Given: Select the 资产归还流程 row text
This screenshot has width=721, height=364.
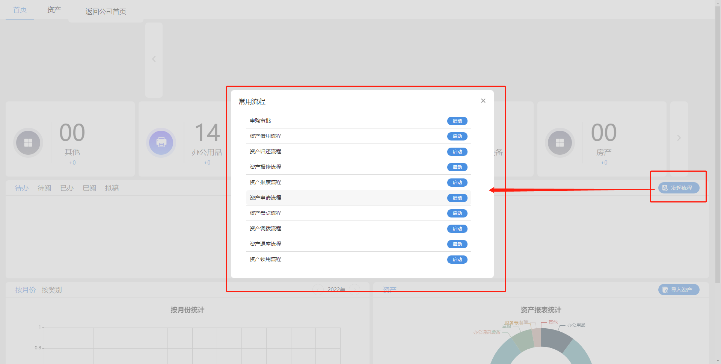Looking at the screenshot, I should tap(265, 151).
